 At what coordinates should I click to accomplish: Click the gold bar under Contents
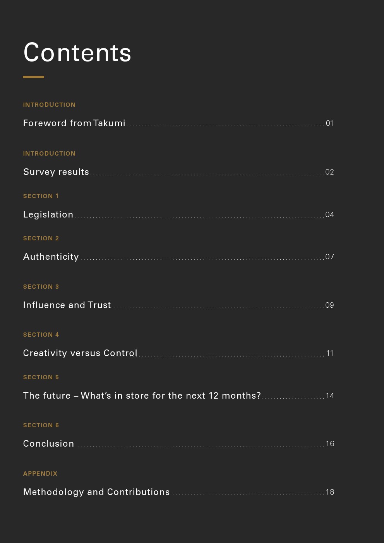(33, 77)
